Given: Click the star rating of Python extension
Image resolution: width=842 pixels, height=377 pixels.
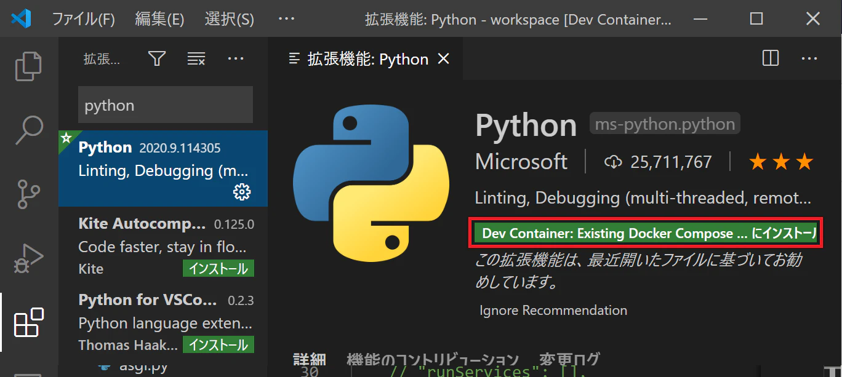Looking at the screenshot, I should point(781,162).
